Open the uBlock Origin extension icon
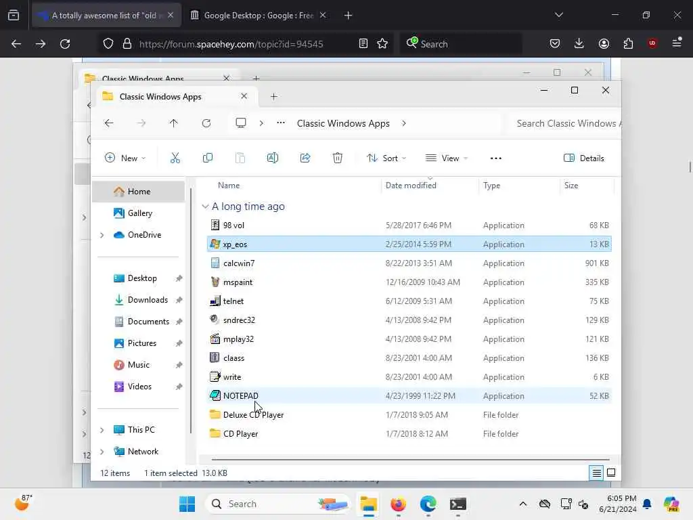Screen dimensions: 693x520 (652, 43)
